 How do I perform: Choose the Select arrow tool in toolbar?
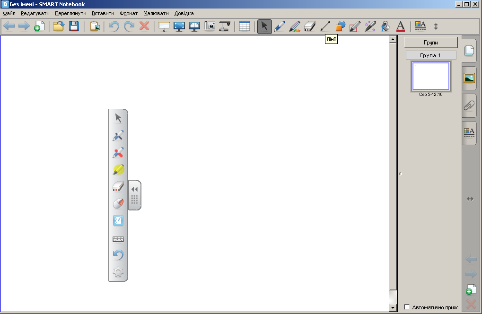point(264,26)
